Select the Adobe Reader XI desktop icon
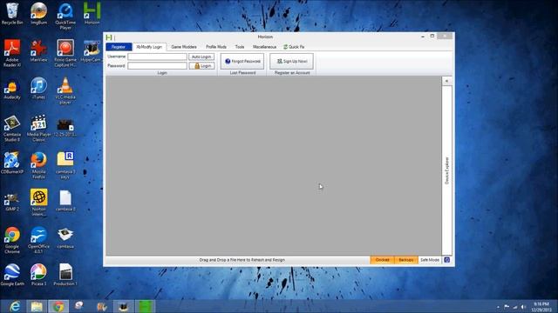558x313 pixels. tap(12, 53)
